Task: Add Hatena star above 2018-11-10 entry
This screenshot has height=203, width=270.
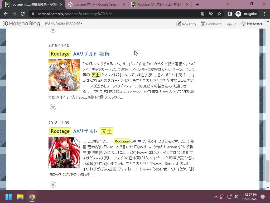Action: [53, 30]
